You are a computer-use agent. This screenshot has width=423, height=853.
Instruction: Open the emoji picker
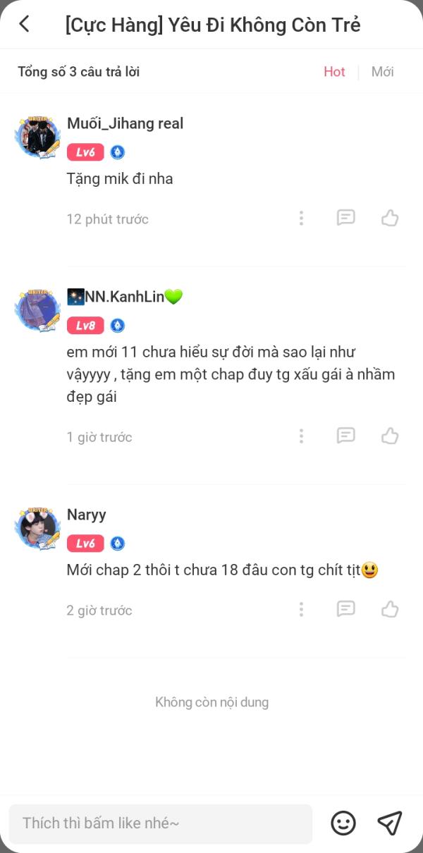[343, 823]
